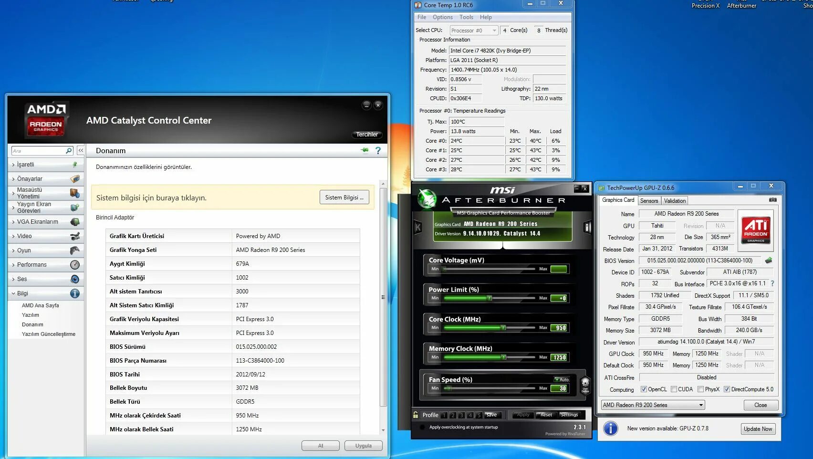Select AMD Ana Sayfa under Bilgi

point(41,305)
